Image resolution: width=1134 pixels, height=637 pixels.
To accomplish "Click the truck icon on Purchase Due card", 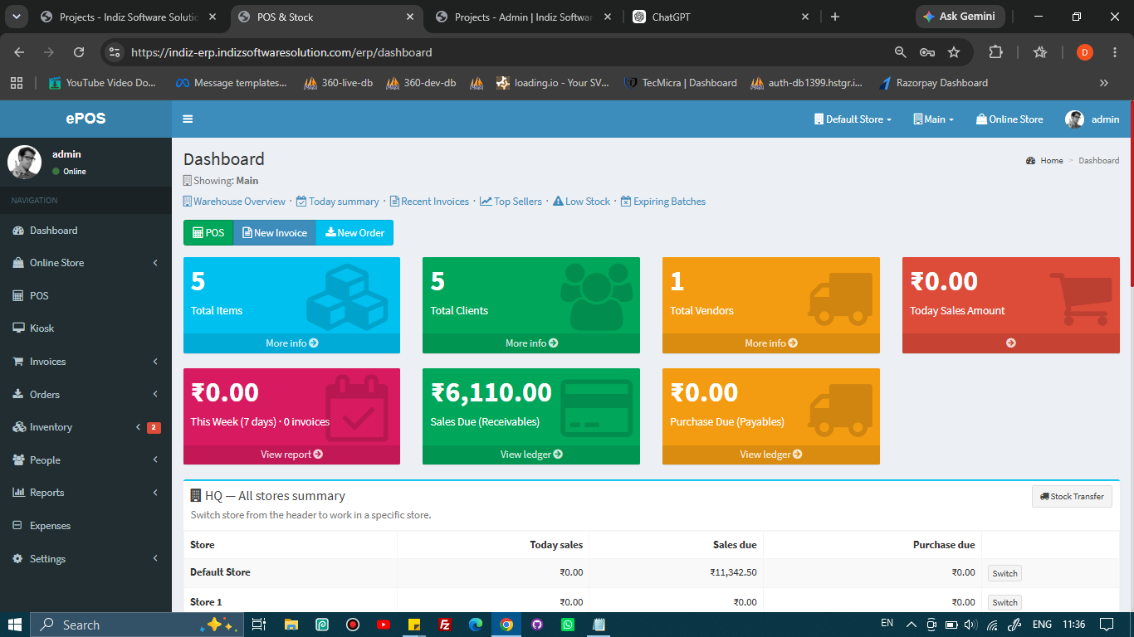I will pyautogui.click(x=840, y=410).
